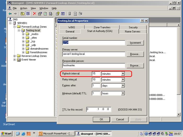Click the Retry interval value field

(96, 80)
